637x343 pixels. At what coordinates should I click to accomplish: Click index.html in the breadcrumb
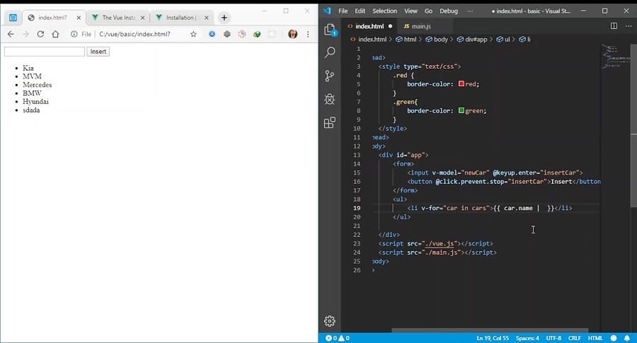369,40
